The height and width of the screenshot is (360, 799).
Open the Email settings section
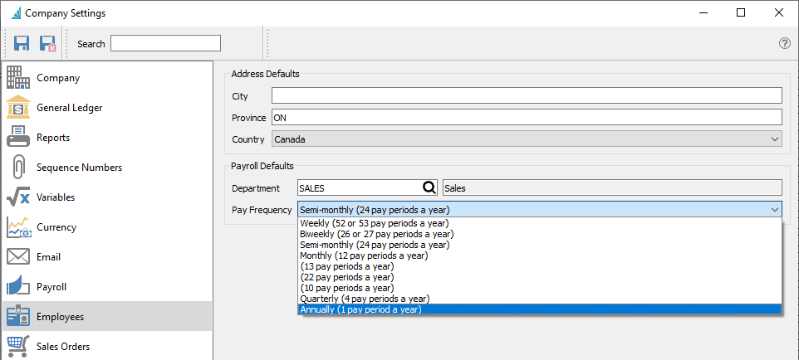48,257
